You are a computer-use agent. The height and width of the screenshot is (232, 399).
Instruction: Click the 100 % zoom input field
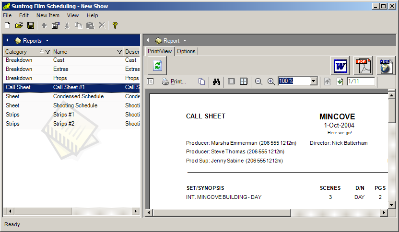(x=294, y=81)
